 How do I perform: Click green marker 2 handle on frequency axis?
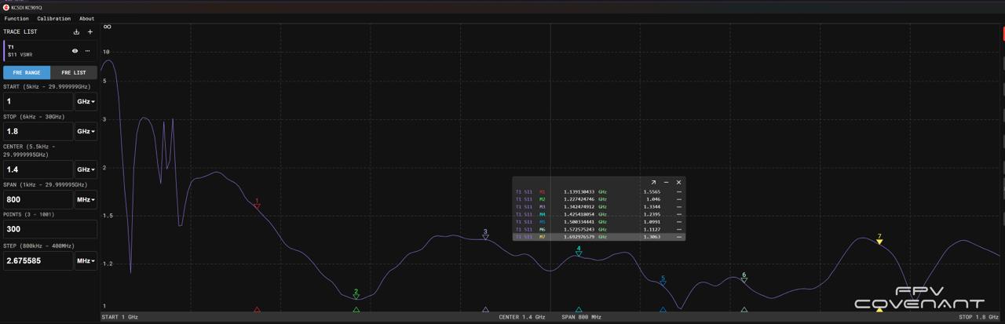tap(356, 310)
